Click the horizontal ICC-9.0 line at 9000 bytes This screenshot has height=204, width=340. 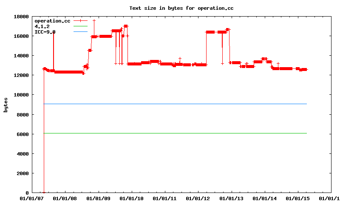[x=170, y=104]
